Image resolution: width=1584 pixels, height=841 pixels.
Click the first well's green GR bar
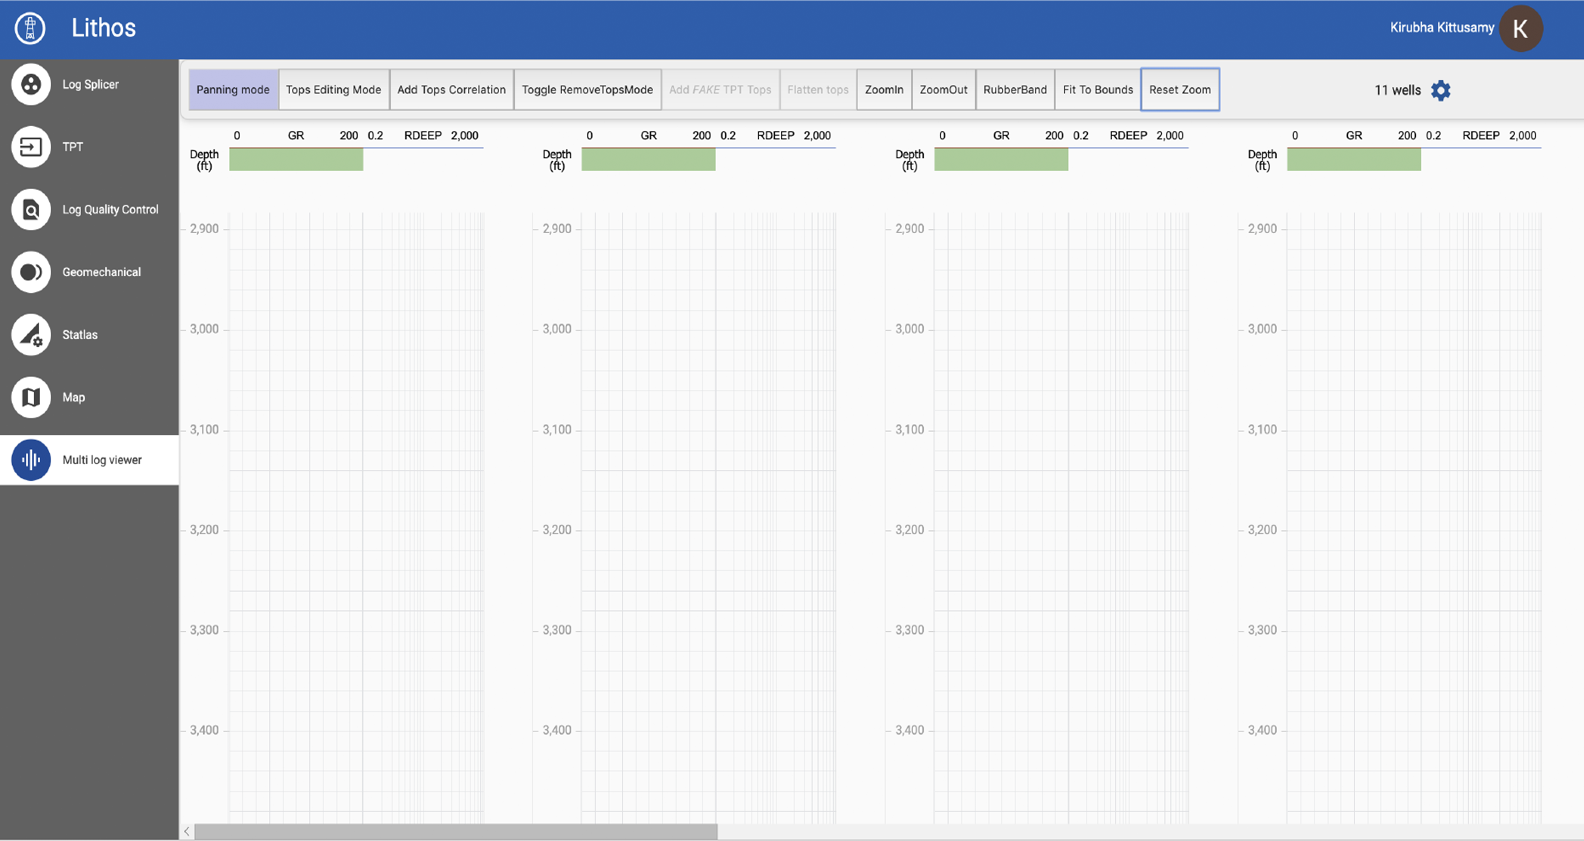click(x=296, y=160)
